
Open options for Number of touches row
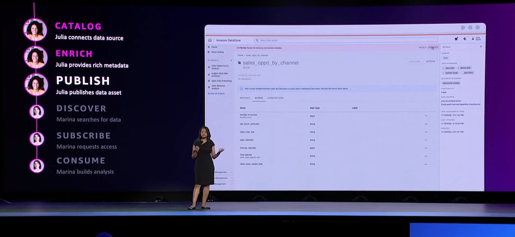(x=426, y=116)
